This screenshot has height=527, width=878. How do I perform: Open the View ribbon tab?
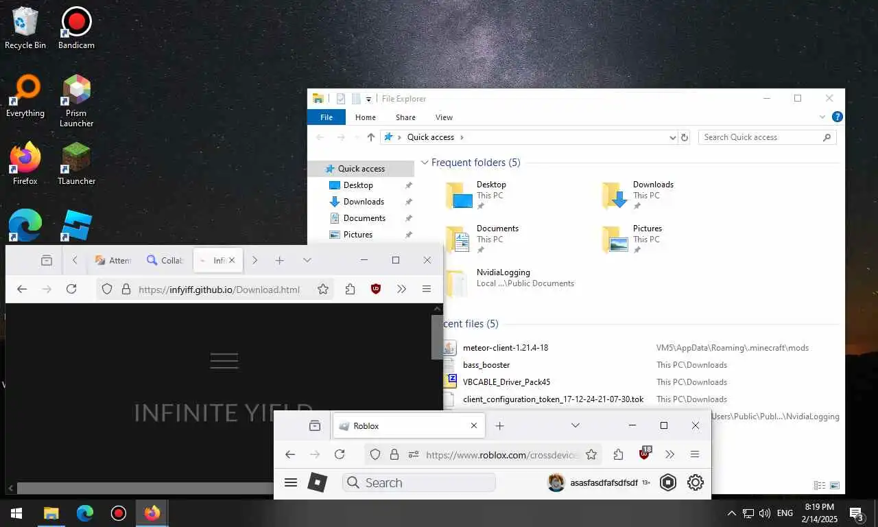coord(444,117)
